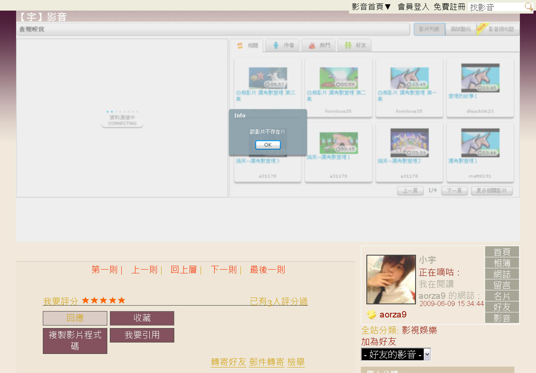
Task: Go to next page with 下一頁
Action: 454,191
